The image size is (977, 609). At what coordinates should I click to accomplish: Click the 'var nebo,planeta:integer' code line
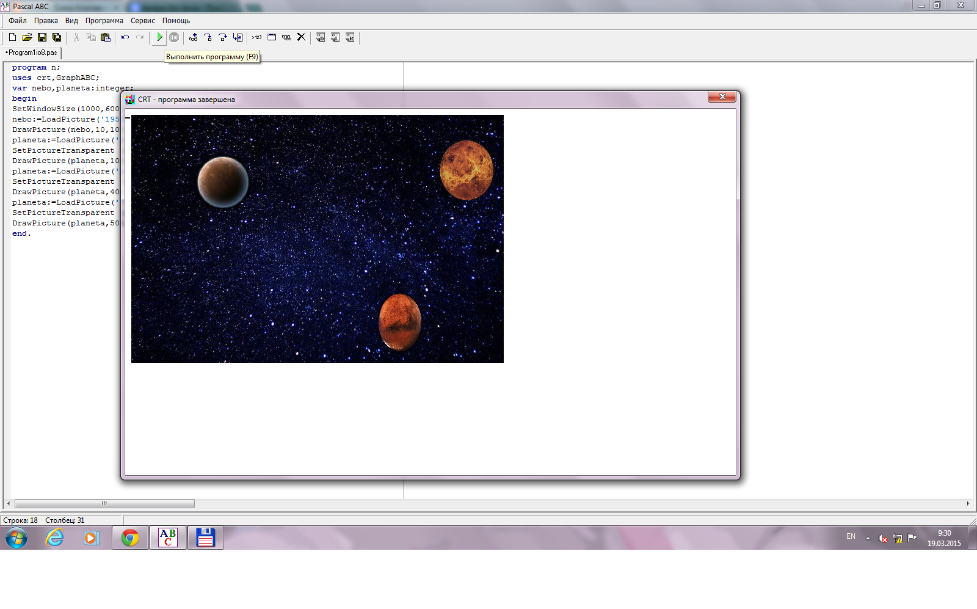point(73,88)
